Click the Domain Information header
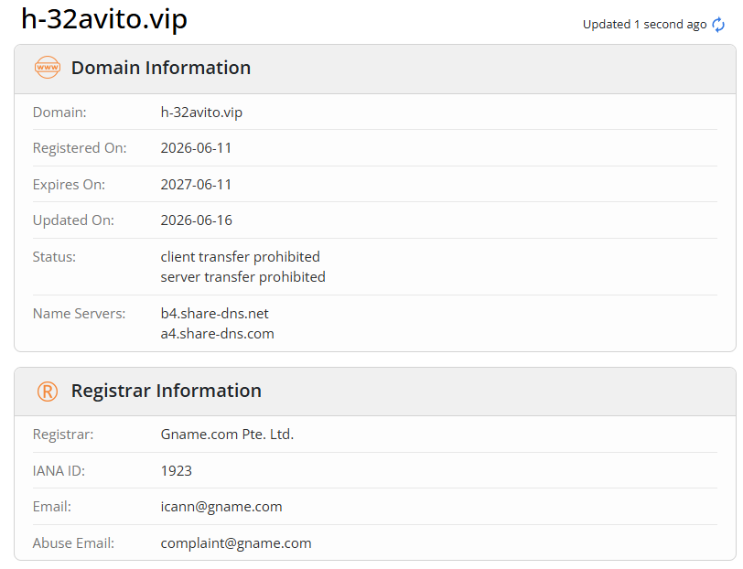The image size is (743, 569). pos(161,68)
